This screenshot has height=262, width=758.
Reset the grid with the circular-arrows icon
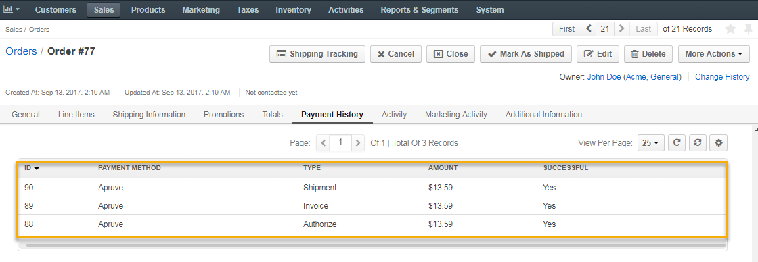point(698,143)
